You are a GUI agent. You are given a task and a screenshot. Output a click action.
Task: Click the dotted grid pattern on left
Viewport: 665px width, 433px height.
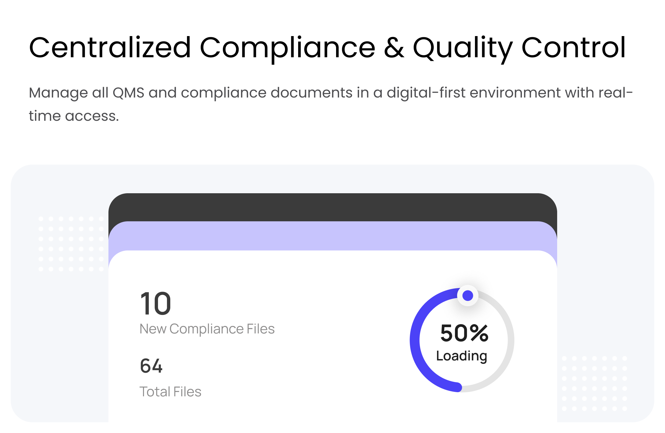tap(71, 244)
